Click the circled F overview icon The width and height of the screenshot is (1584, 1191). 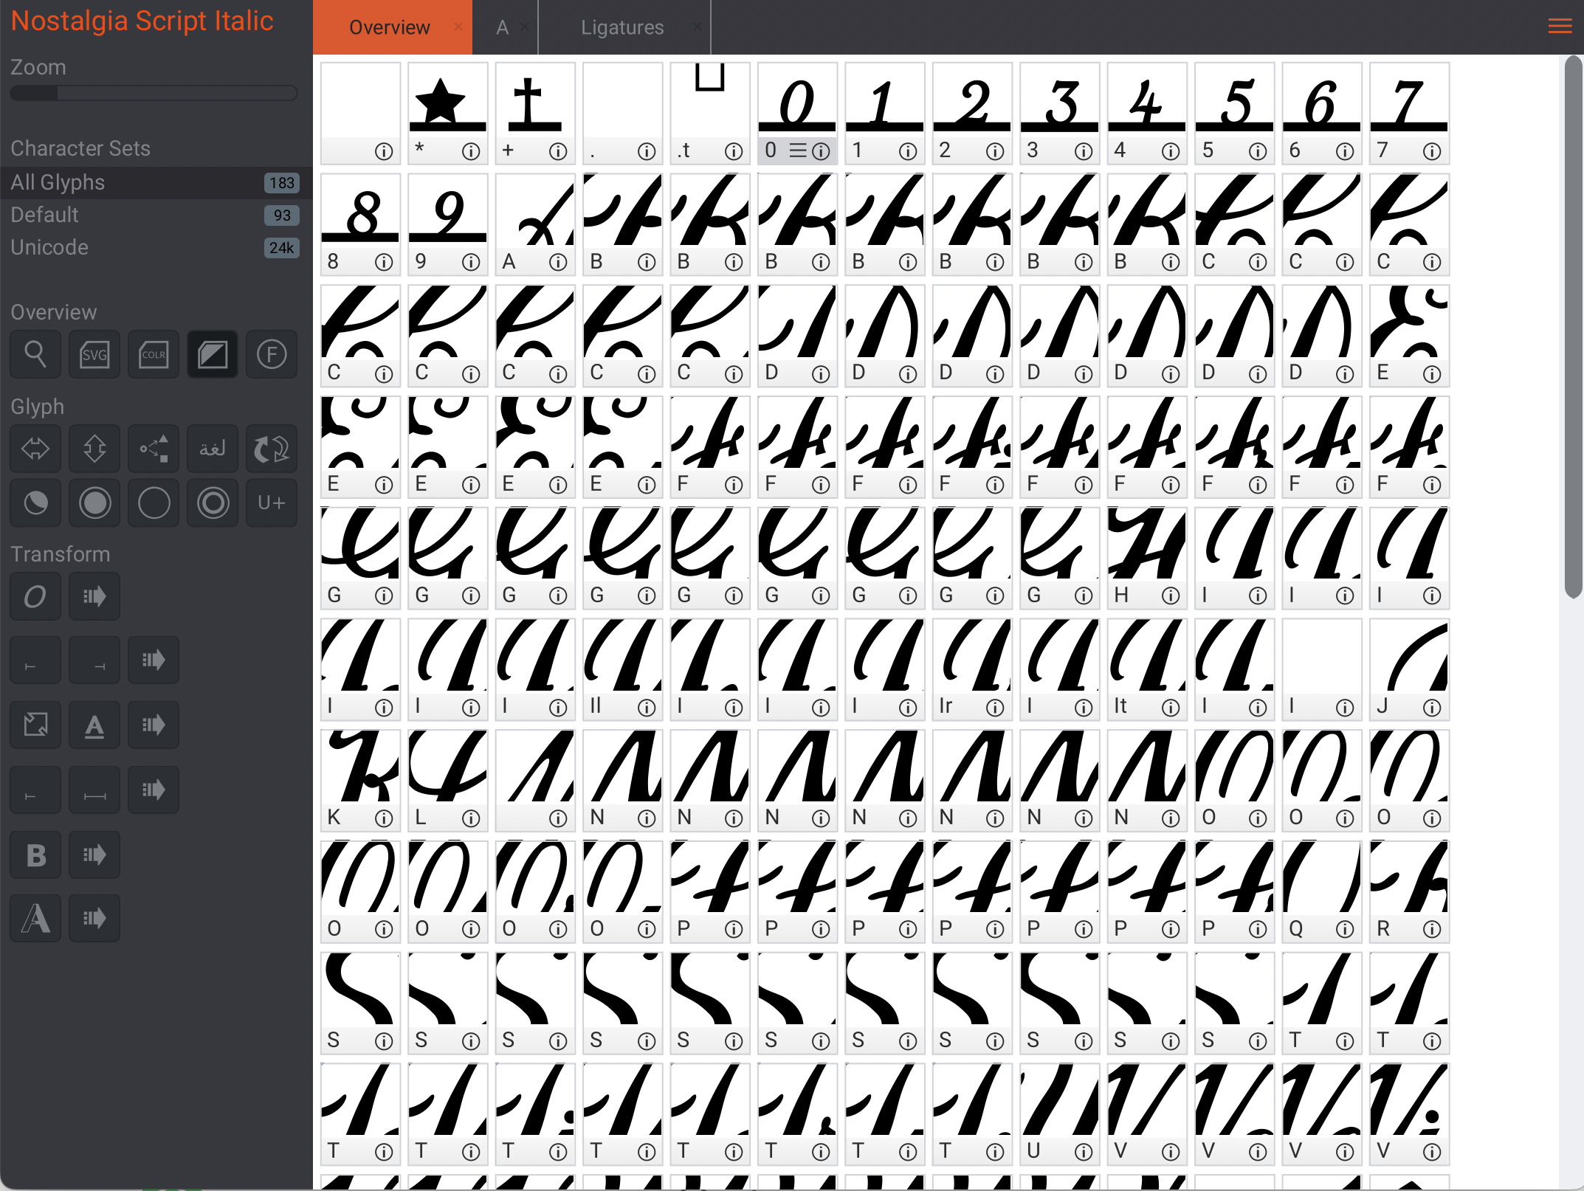coord(272,354)
